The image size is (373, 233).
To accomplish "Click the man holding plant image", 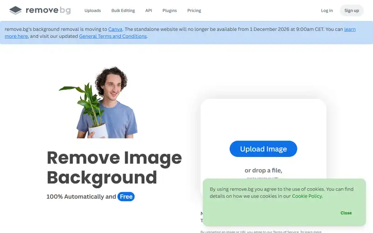I will pos(98,103).
